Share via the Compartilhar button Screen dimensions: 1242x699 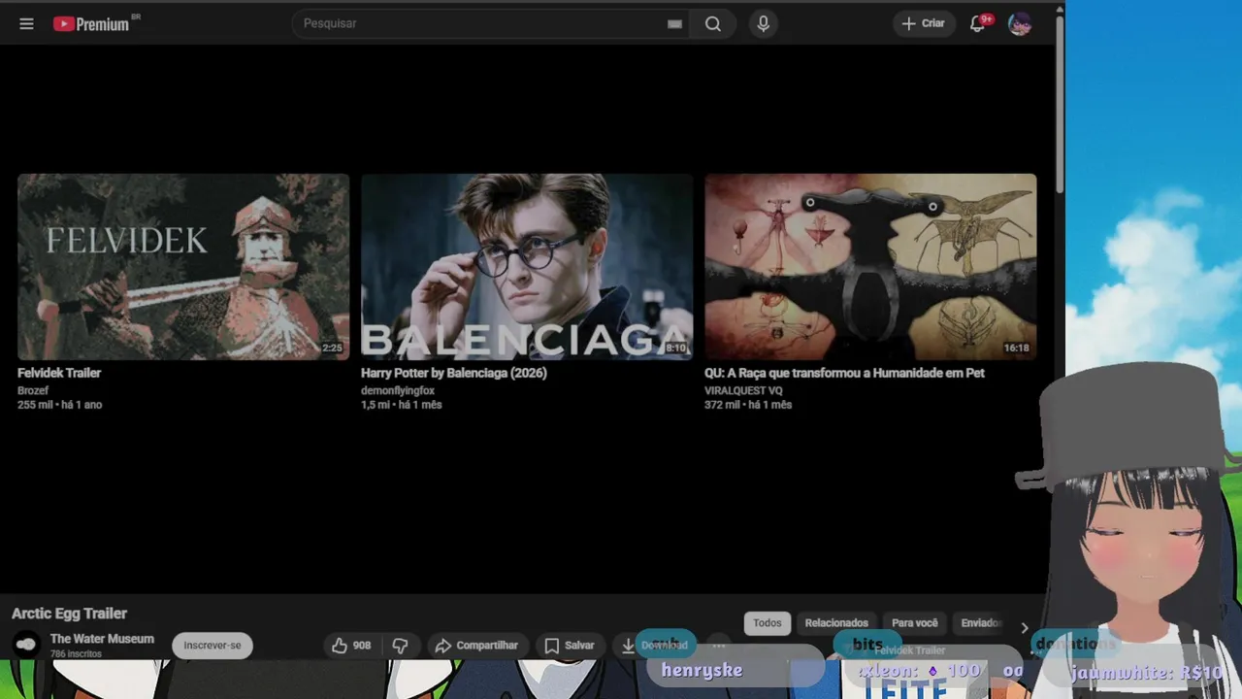click(476, 646)
